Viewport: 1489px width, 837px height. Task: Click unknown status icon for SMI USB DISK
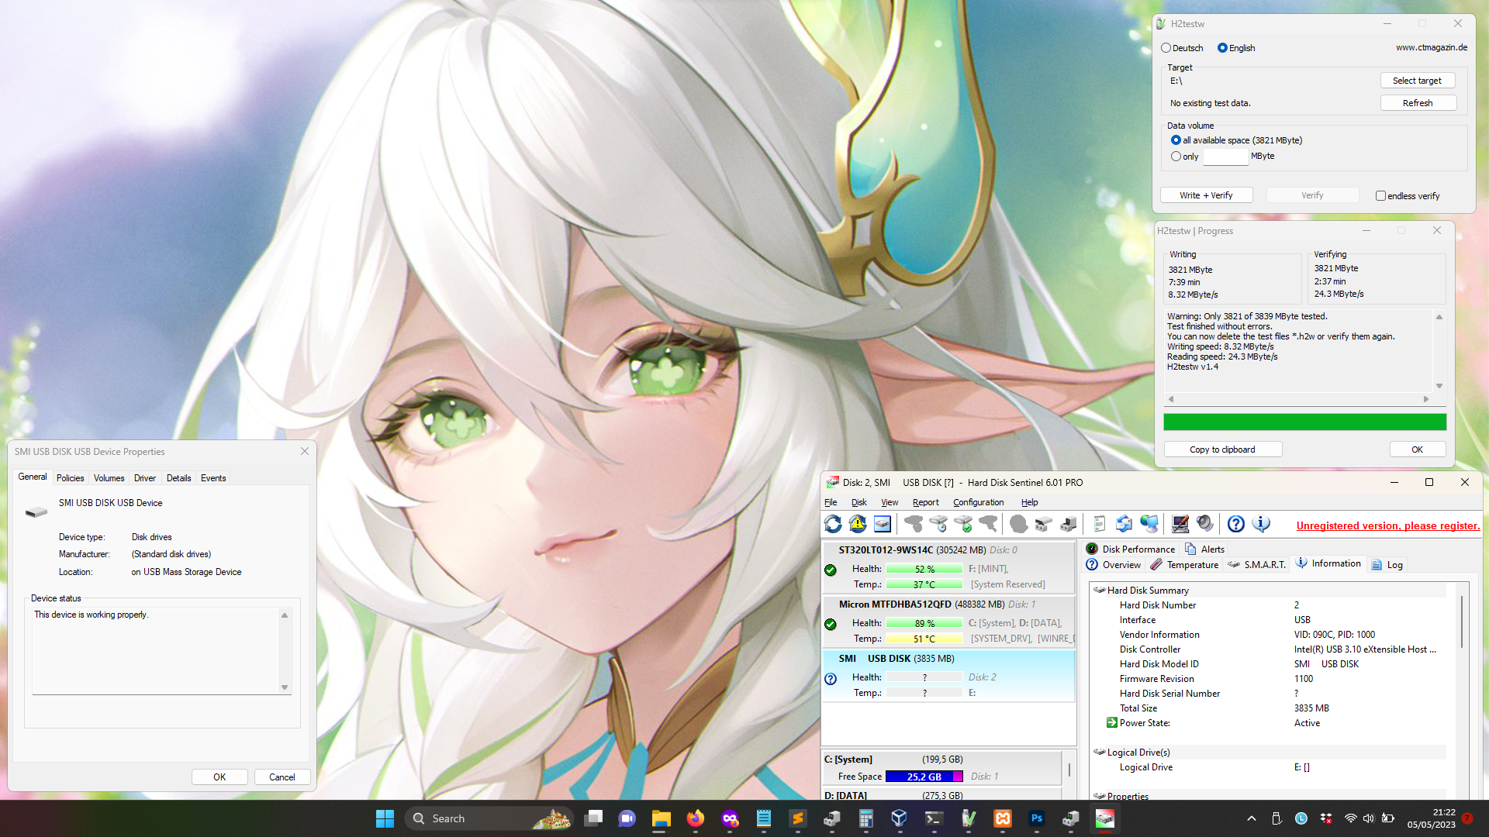pyautogui.click(x=831, y=678)
